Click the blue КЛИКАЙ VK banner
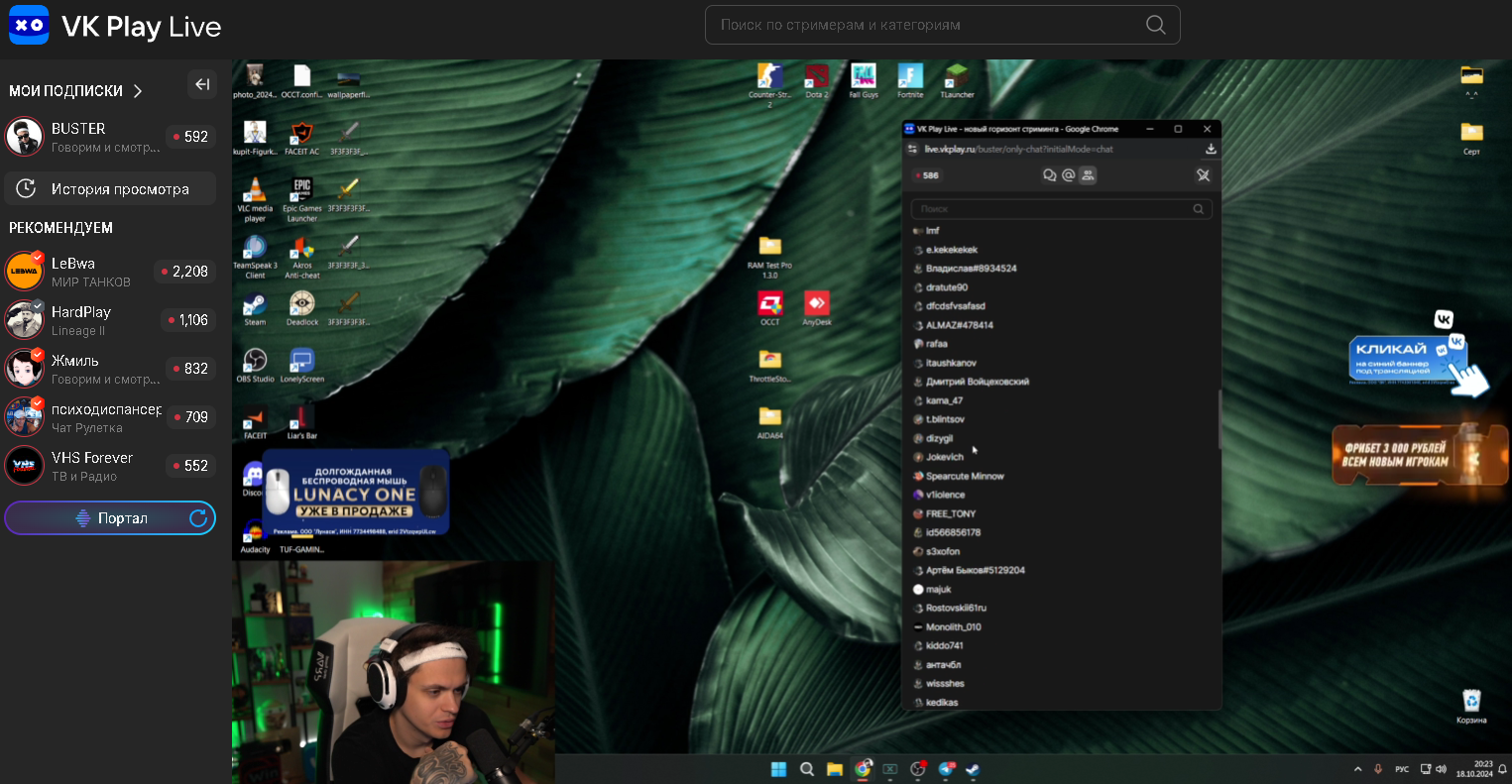The height and width of the screenshot is (784, 1512). coord(1408,359)
